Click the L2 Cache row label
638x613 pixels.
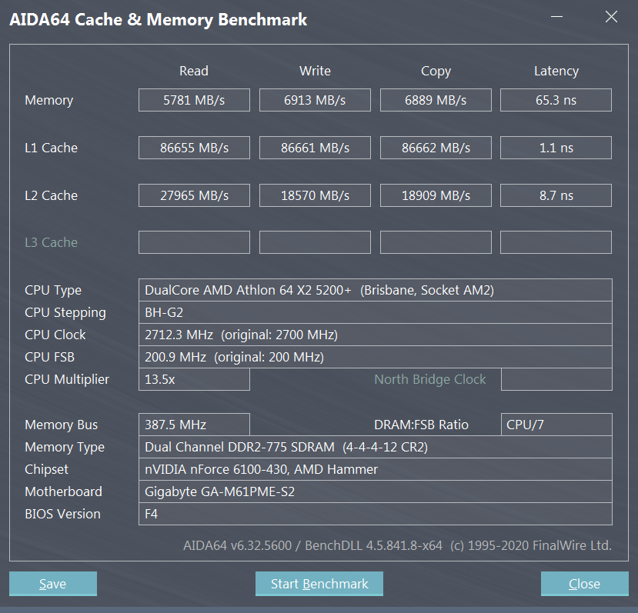tap(51, 195)
